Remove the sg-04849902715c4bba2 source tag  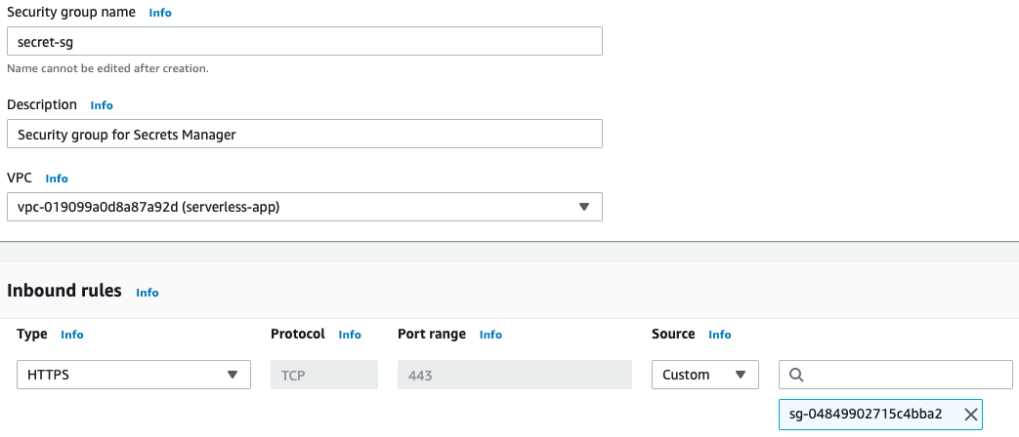(x=970, y=415)
